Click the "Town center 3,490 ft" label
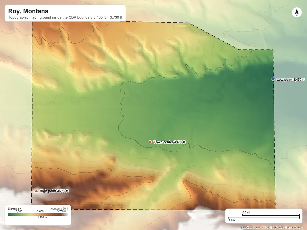The image size is (307, 230). [169, 142]
